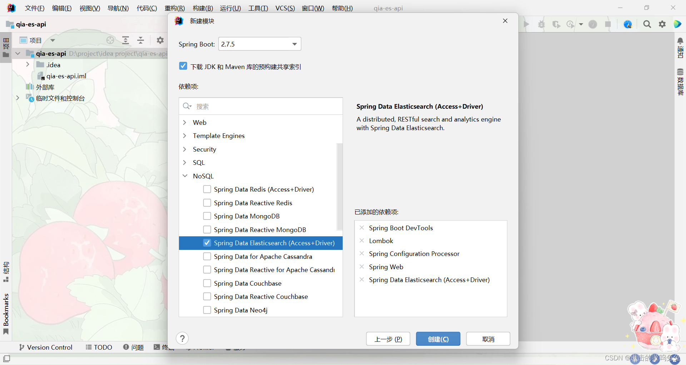Check Spring Data Reactive MongoDB

tap(207, 230)
